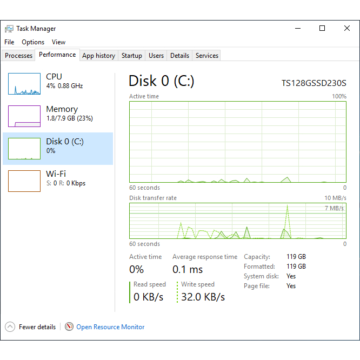Switch to the Startup tab
Image resolution: width=360 pixels, height=360 pixels.
point(132,56)
